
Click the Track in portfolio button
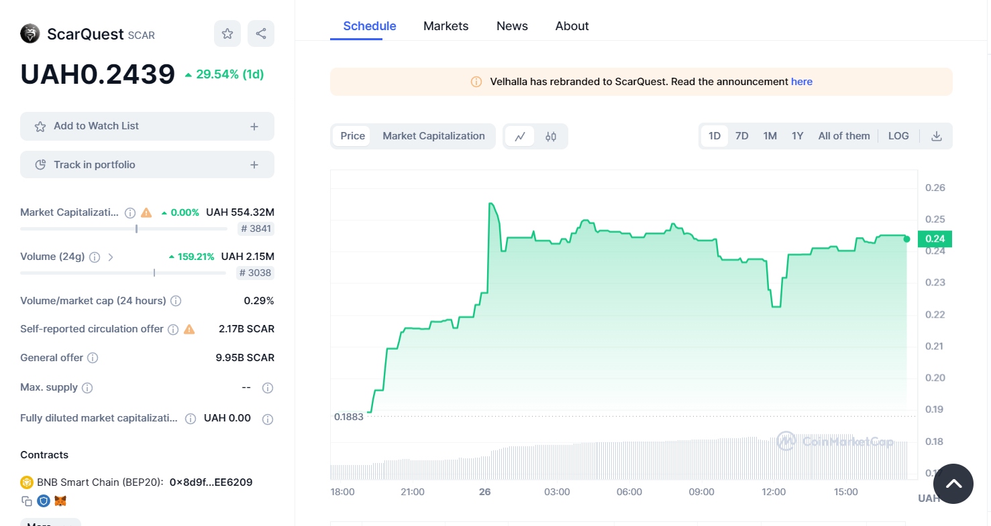(147, 165)
